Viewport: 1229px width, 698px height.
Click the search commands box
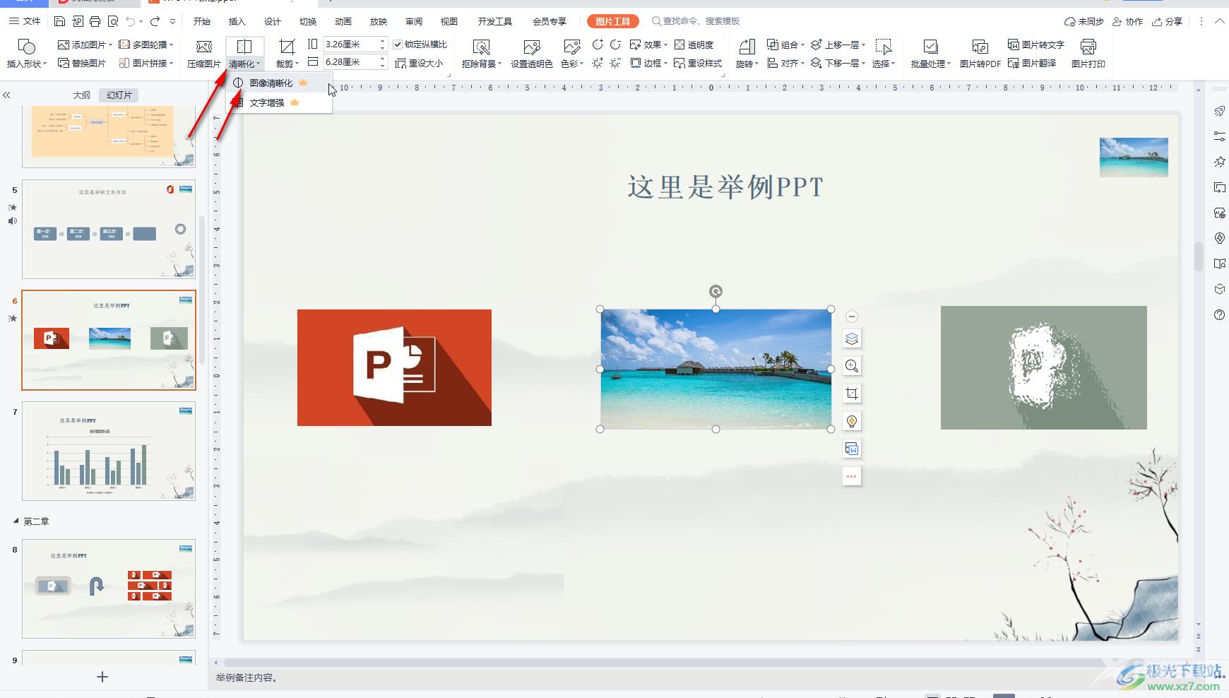pos(696,21)
